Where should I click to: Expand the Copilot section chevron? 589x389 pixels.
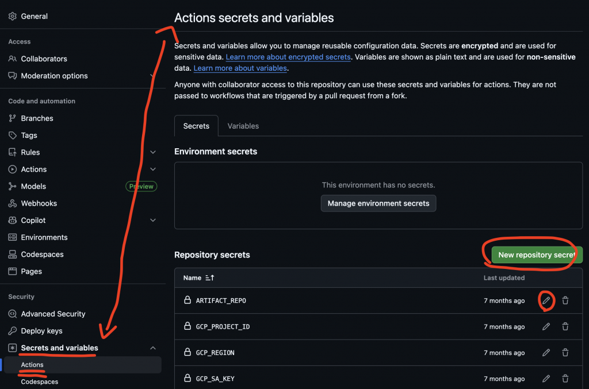153,220
